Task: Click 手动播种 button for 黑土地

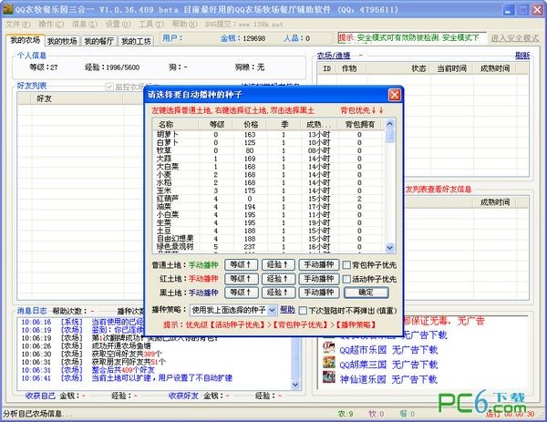Action: click(319, 293)
